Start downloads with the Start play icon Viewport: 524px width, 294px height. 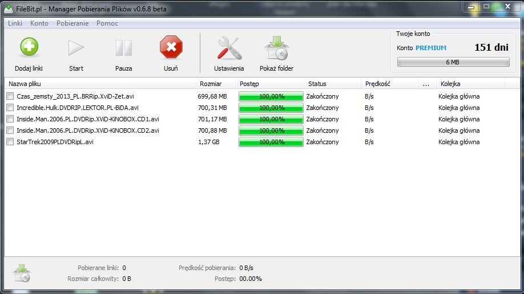(76, 47)
